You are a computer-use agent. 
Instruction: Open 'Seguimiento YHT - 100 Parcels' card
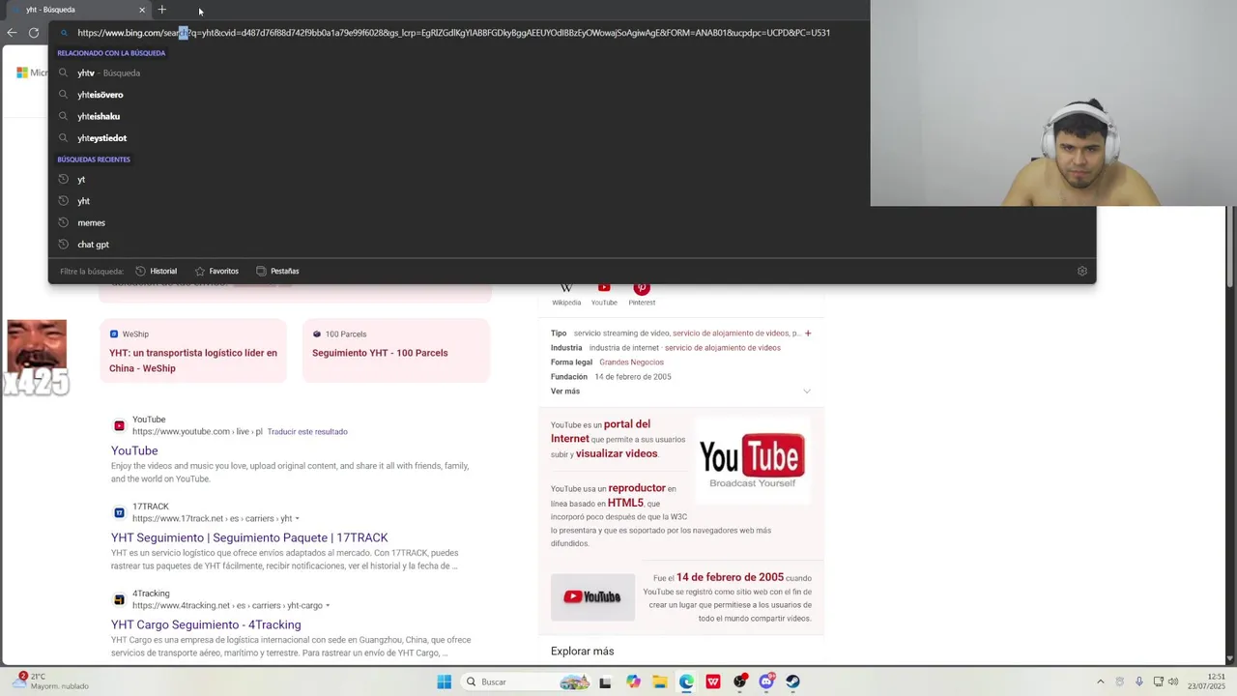point(396,351)
